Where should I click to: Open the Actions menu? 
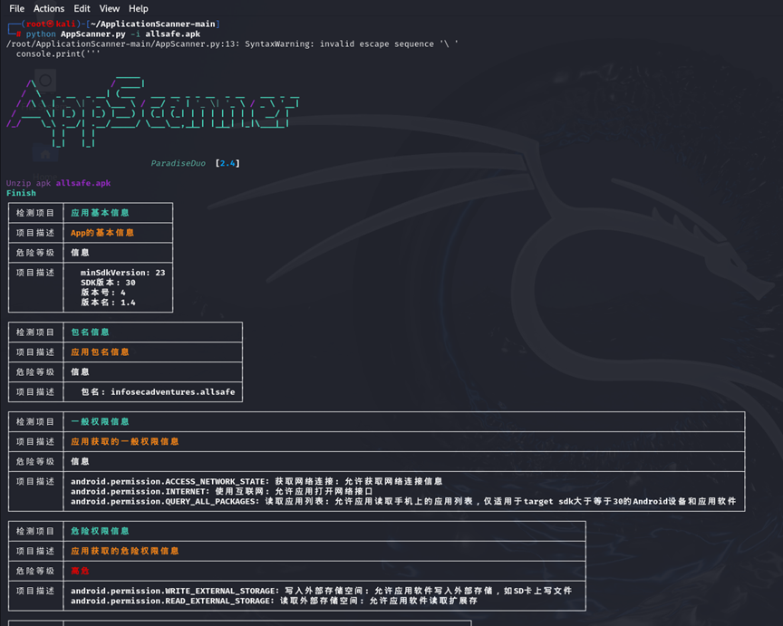point(49,8)
